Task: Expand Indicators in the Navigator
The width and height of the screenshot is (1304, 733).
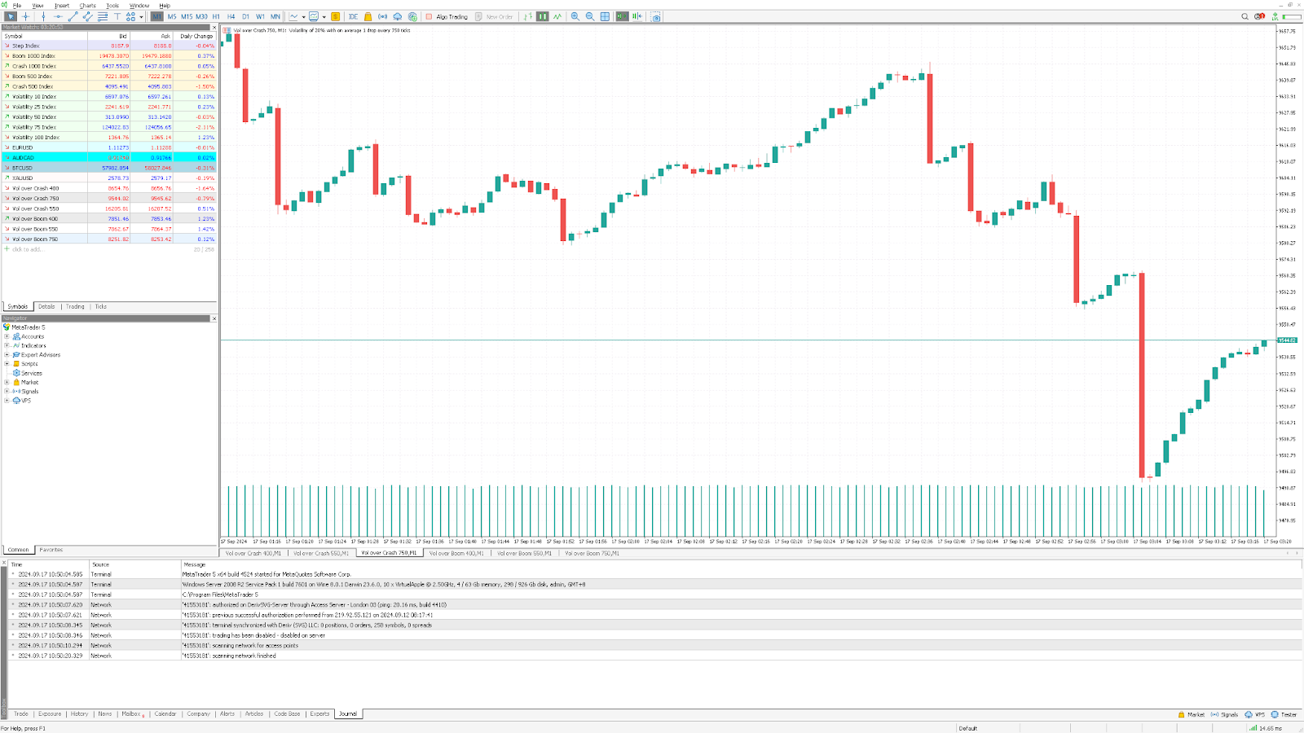Action: tap(7, 345)
